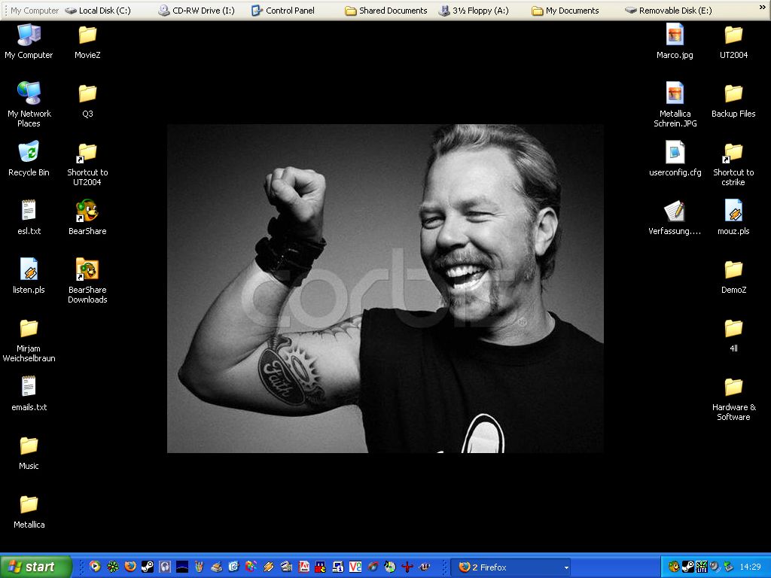Open Removable Disk (E:) from top toolbar
771x578 pixels.
point(668,11)
